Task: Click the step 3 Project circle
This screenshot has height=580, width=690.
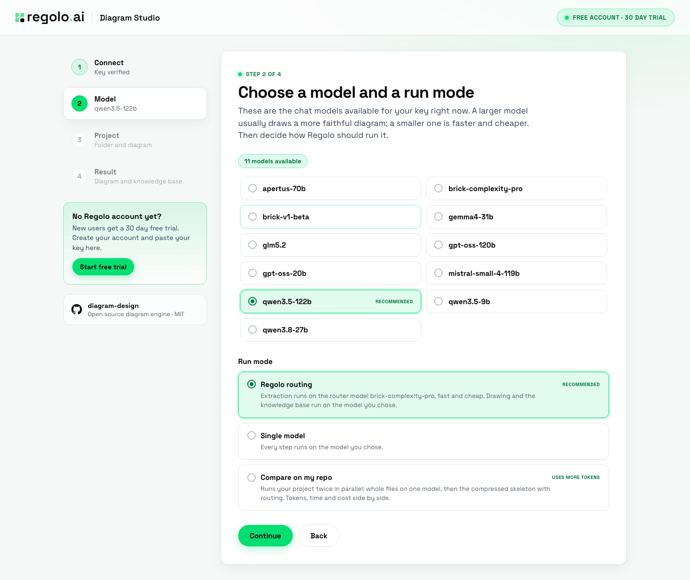Action: click(80, 140)
